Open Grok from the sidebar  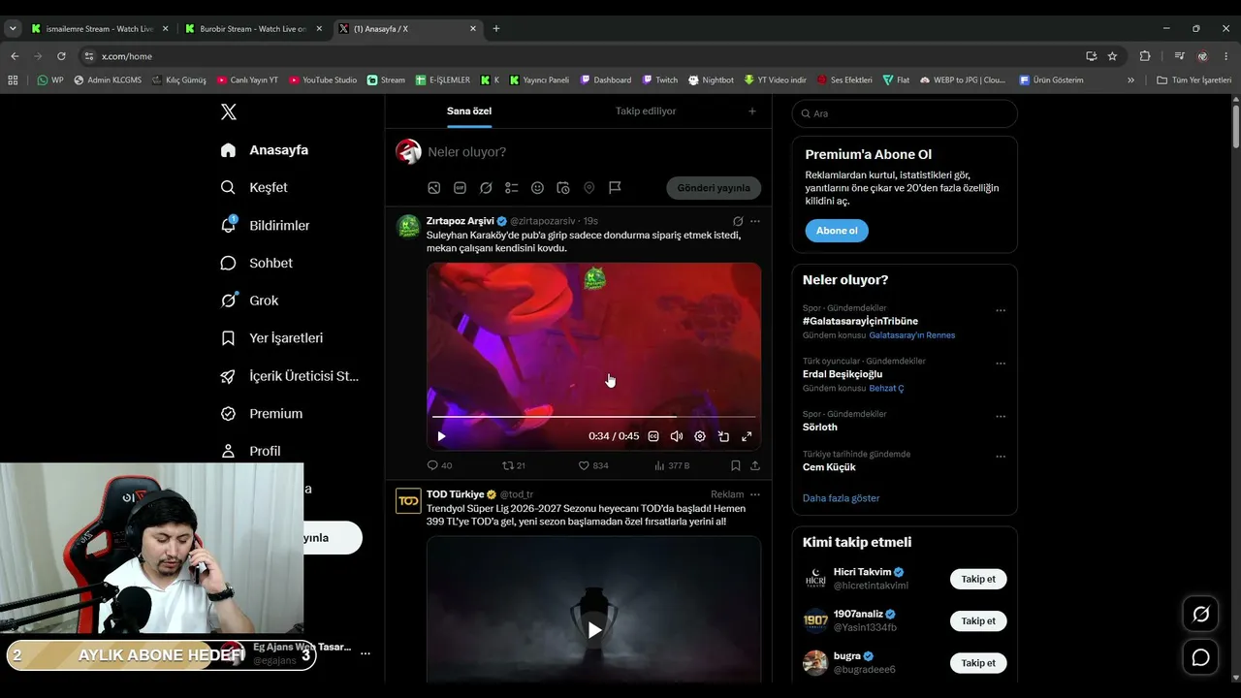click(x=249, y=301)
